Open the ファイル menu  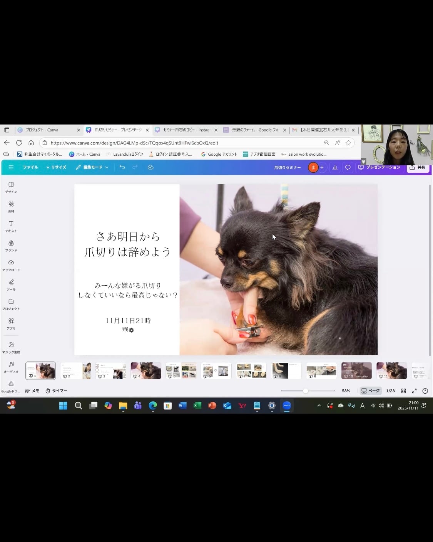pos(30,167)
